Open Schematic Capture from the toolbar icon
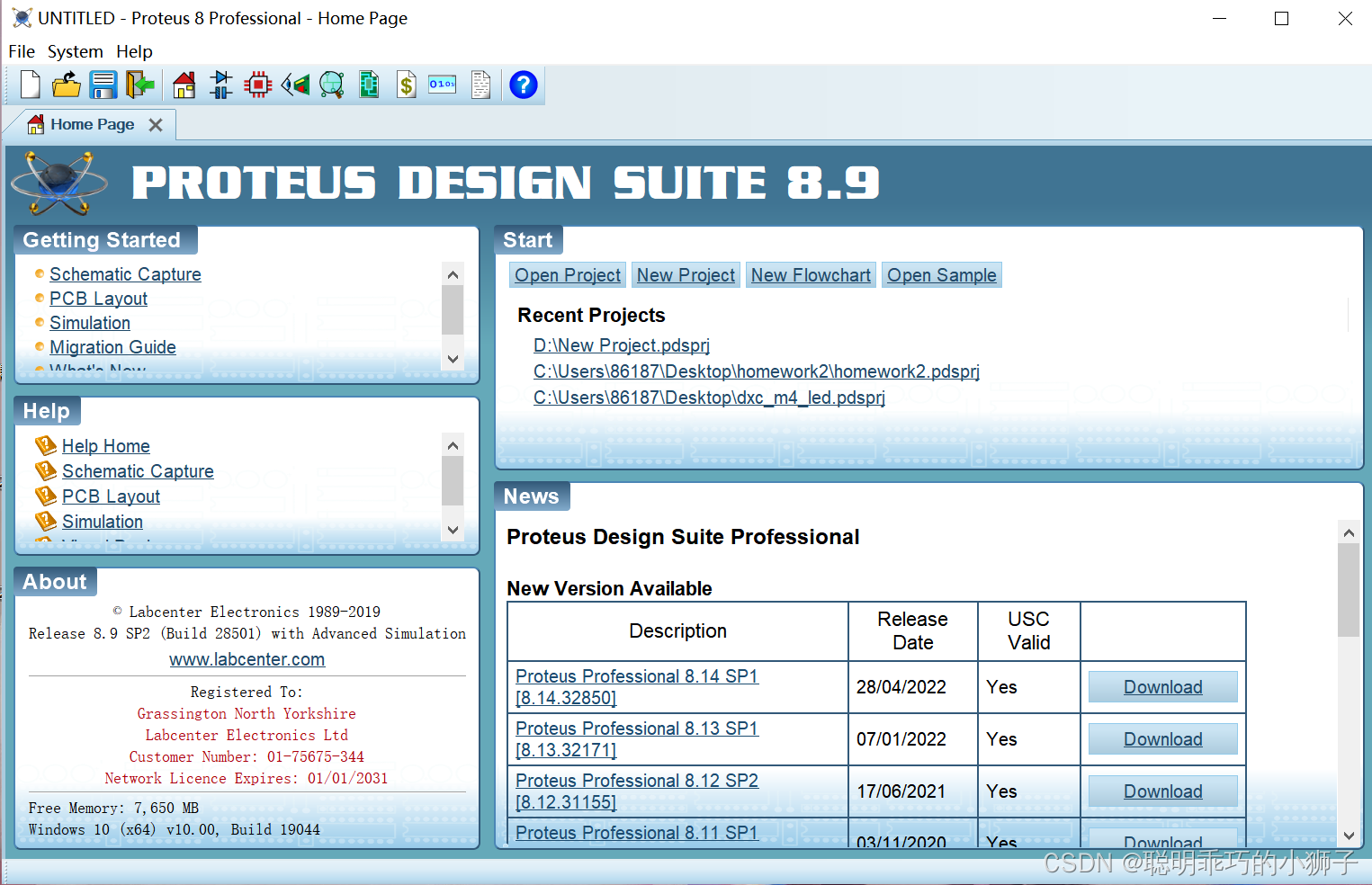This screenshot has width=1372, height=885. [220, 85]
